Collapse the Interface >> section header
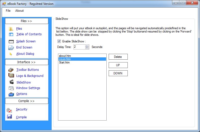This screenshot has height=132, width=200. click(x=27, y=62)
